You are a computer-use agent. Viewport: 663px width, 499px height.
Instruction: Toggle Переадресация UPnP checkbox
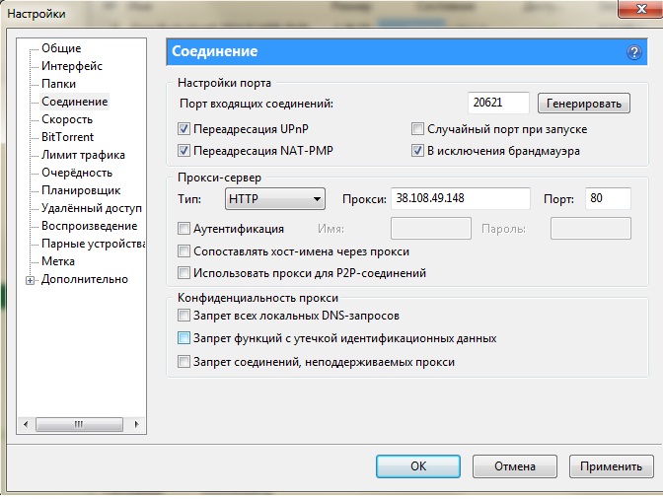[x=184, y=129]
